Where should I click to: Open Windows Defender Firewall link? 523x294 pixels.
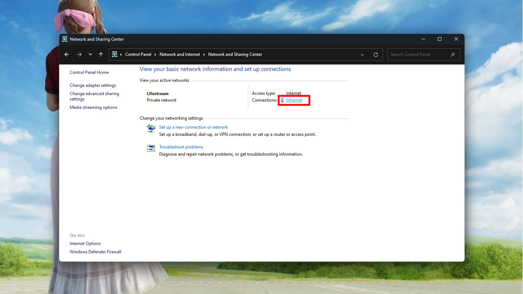click(x=95, y=252)
